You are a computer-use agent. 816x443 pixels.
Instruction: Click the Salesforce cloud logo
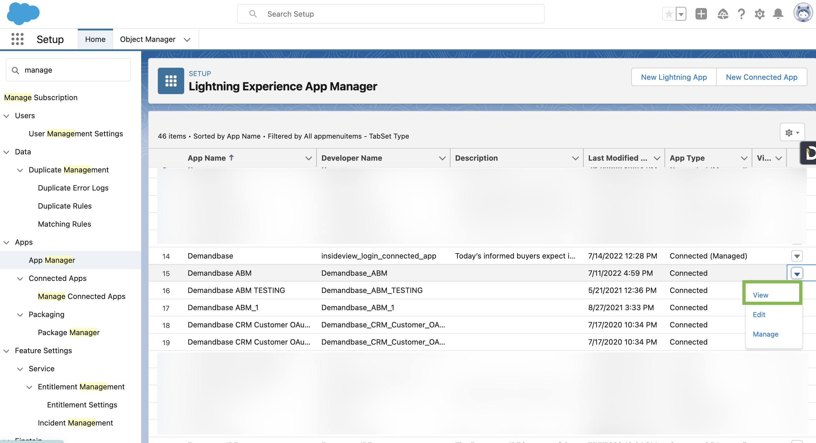click(x=23, y=13)
